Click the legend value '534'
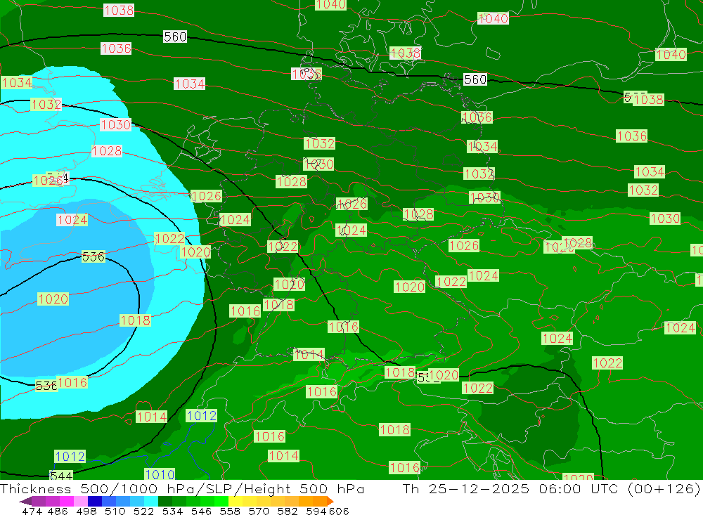 point(172,511)
